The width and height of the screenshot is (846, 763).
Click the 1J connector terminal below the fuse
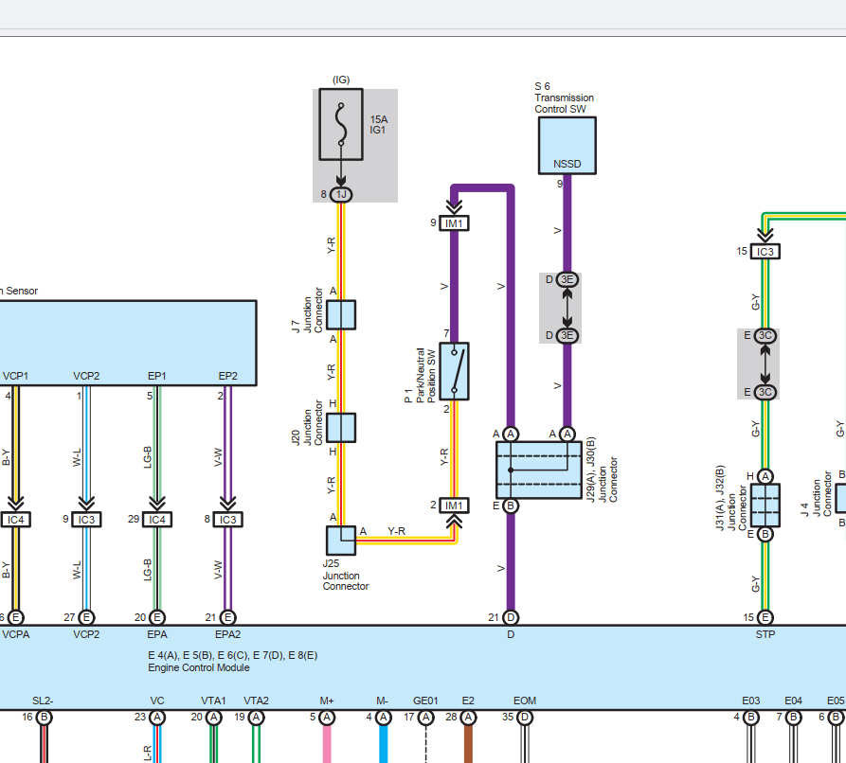coord(341,195)
